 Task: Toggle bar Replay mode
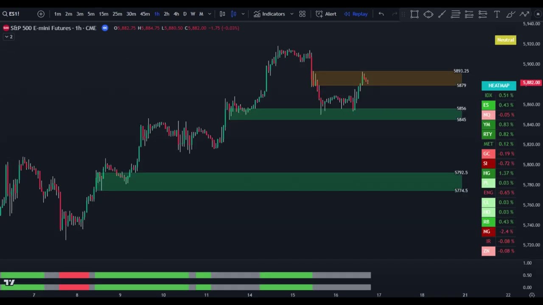click(x=356, y=14)
